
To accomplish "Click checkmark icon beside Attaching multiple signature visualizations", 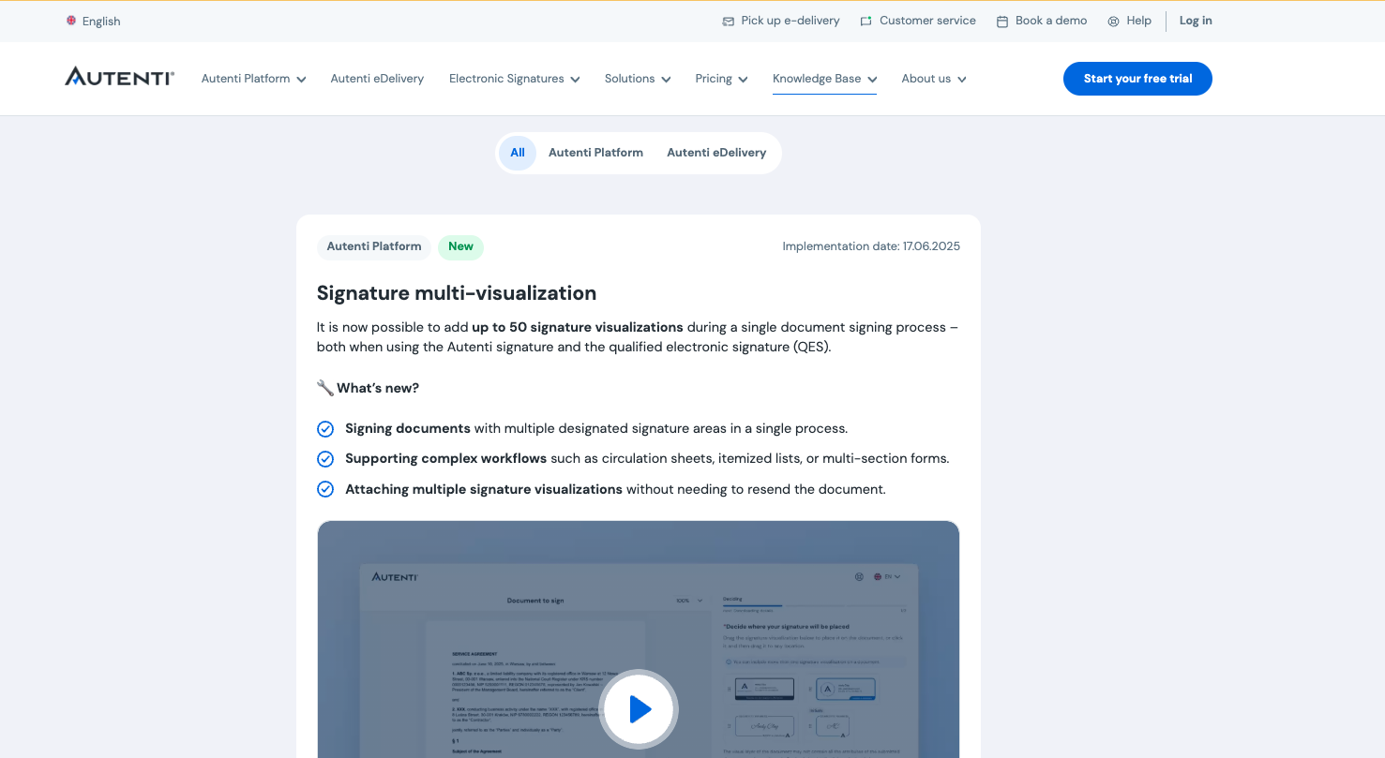I will tap(325, 489).
